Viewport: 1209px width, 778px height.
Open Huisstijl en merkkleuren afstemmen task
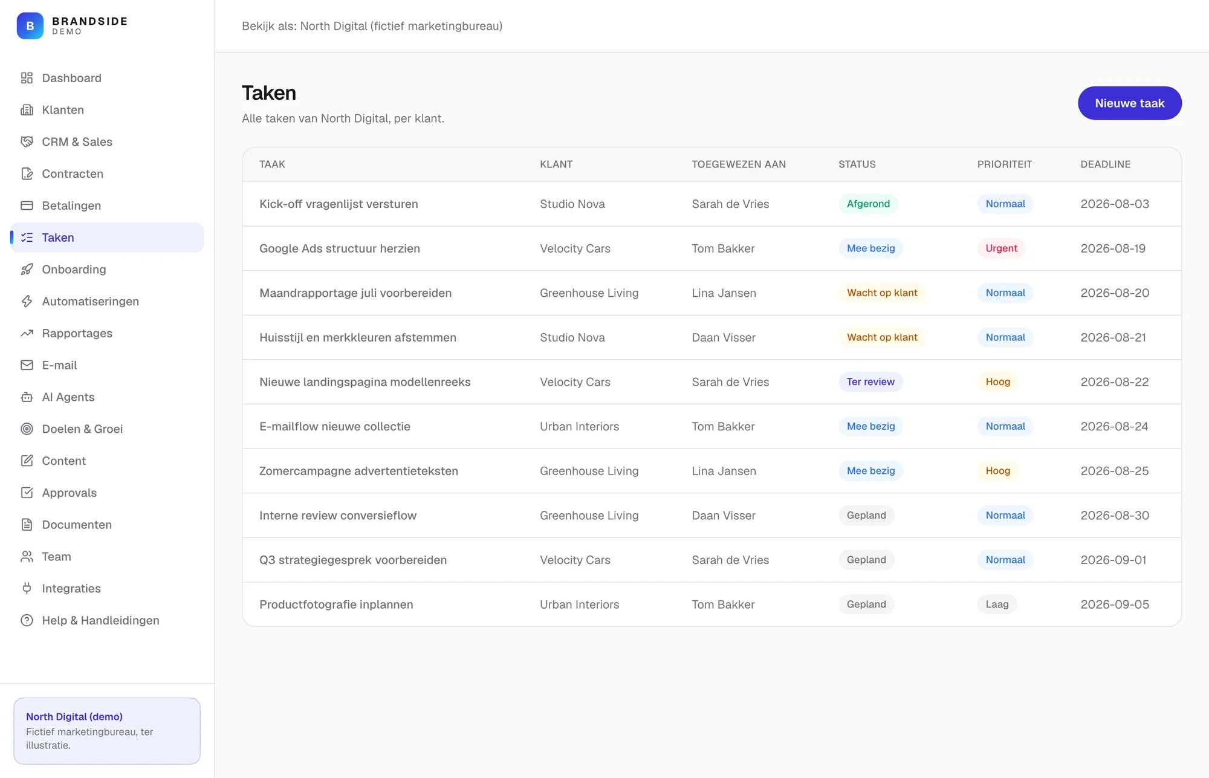[358, 337]
